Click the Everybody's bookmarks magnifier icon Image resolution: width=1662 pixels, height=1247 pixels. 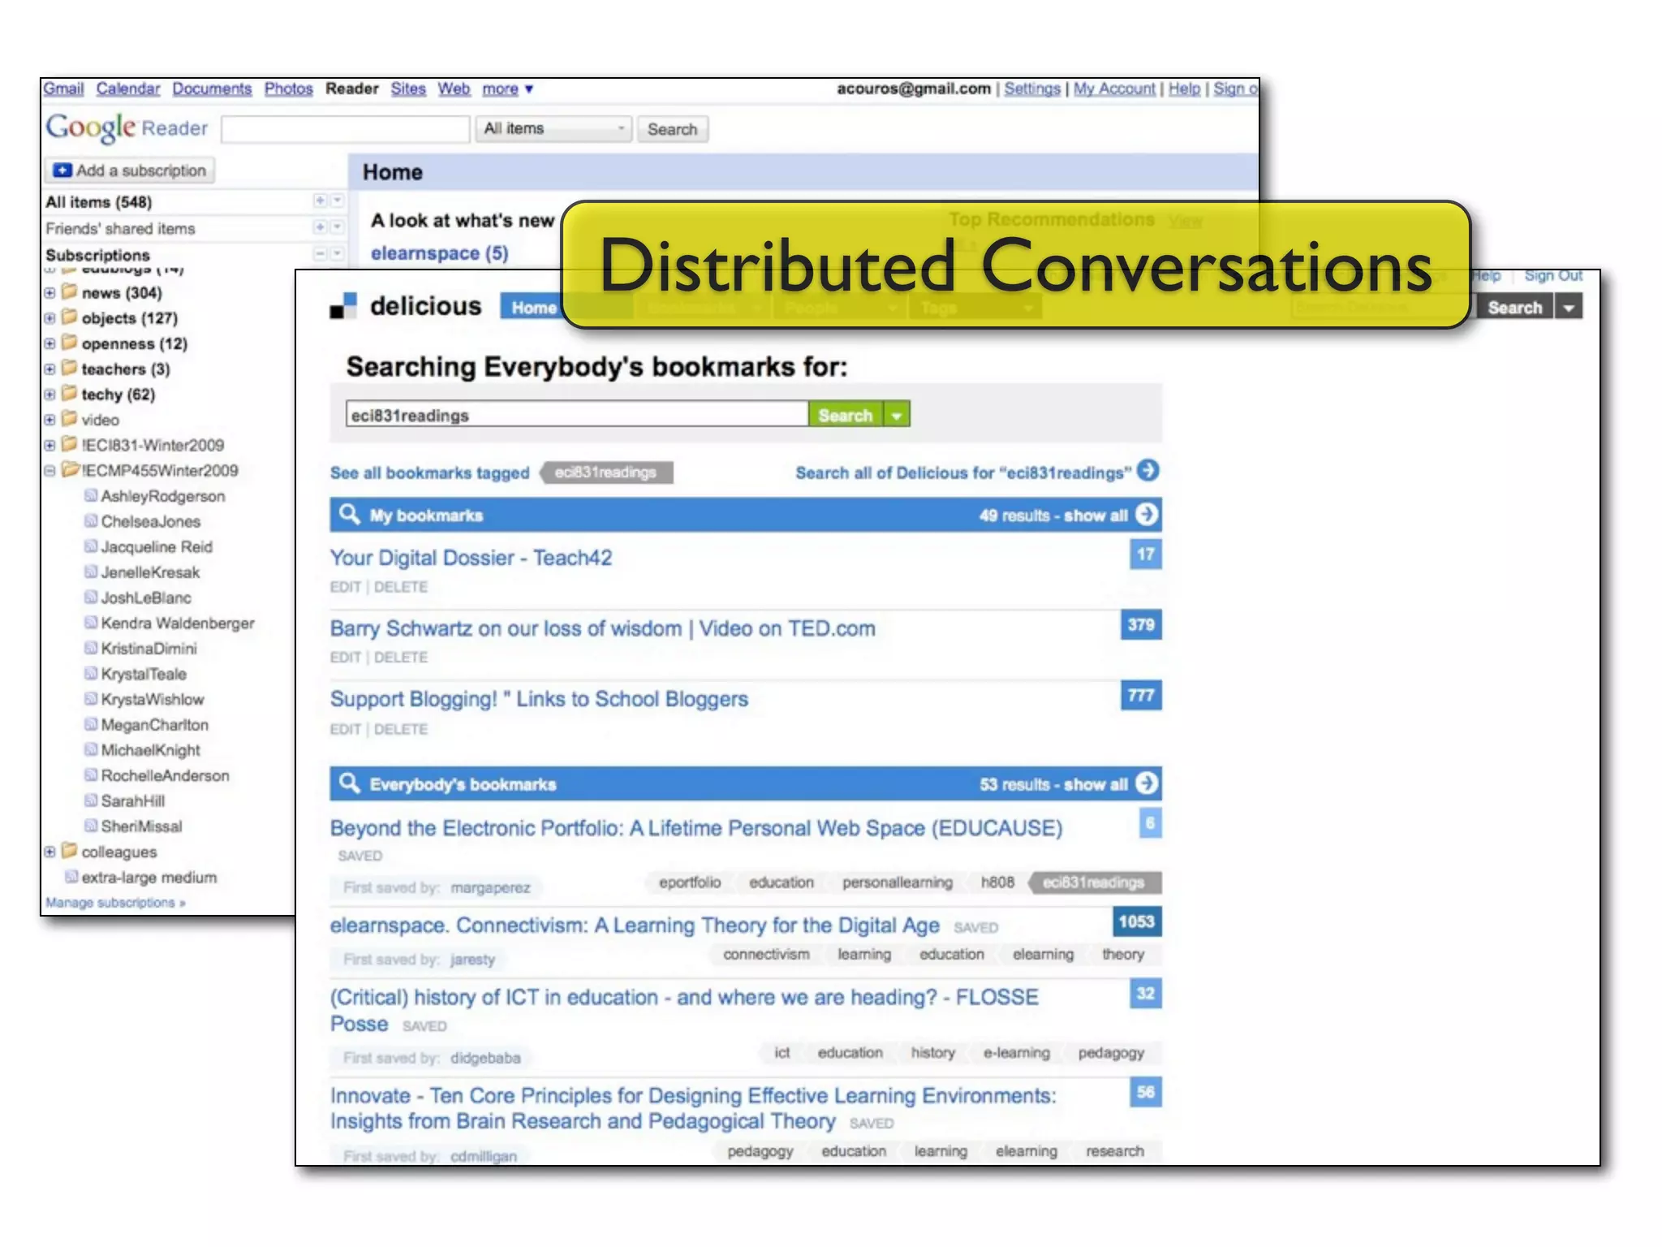[x=349, y=783]
